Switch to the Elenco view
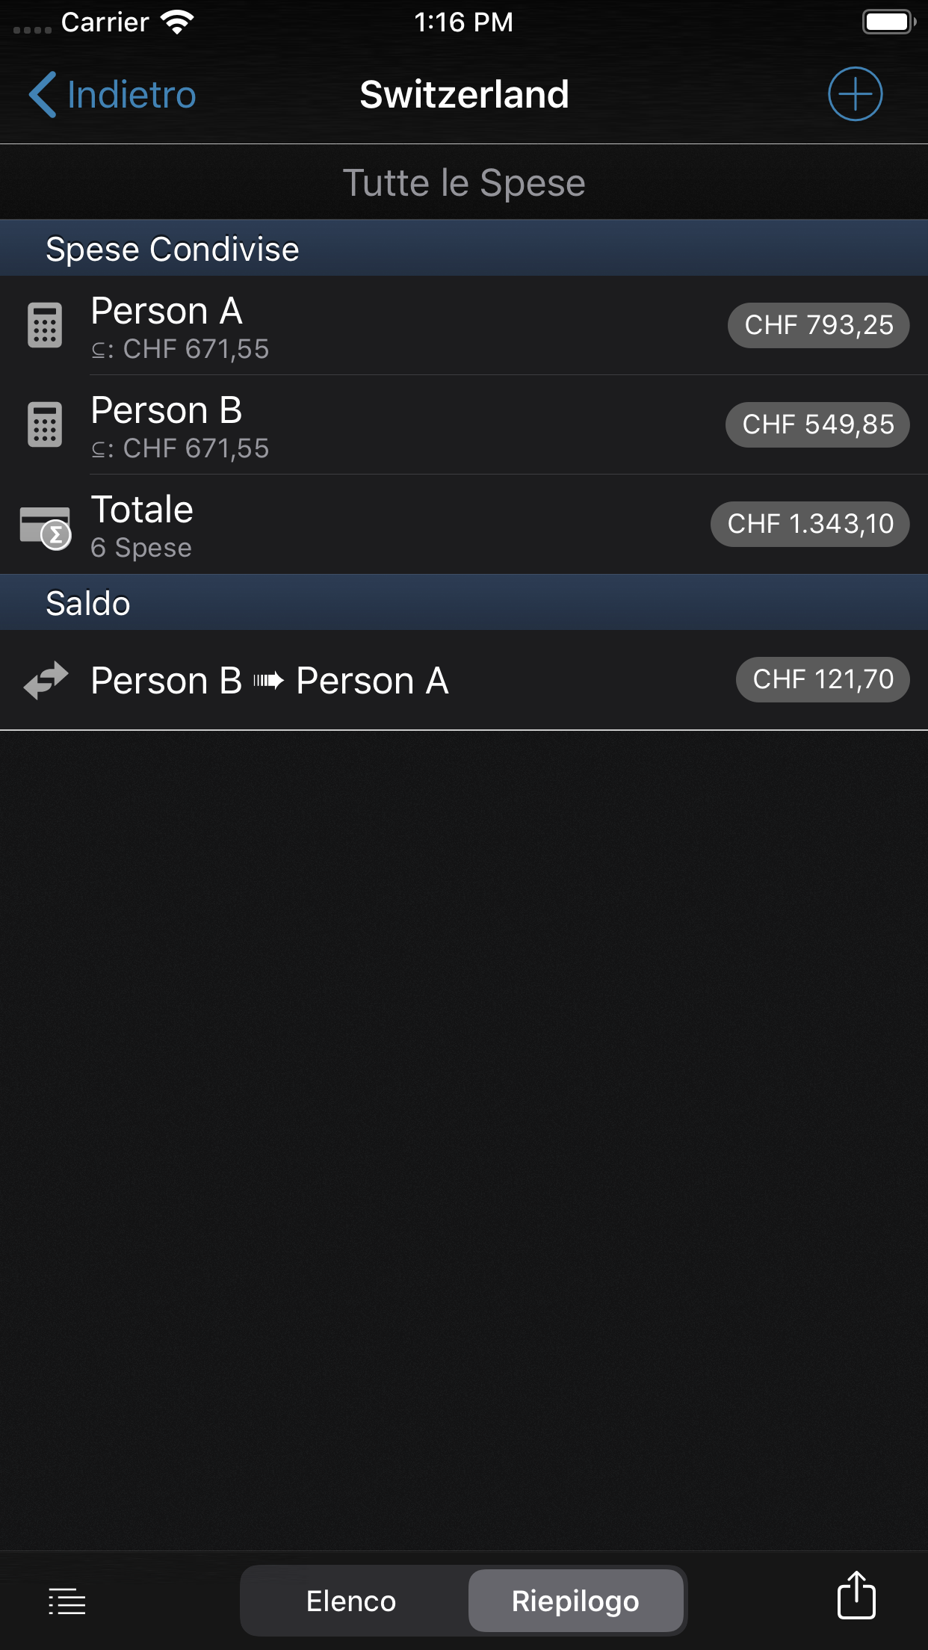The width and height of the screenshot is (928, 1650). (351, 1601)
